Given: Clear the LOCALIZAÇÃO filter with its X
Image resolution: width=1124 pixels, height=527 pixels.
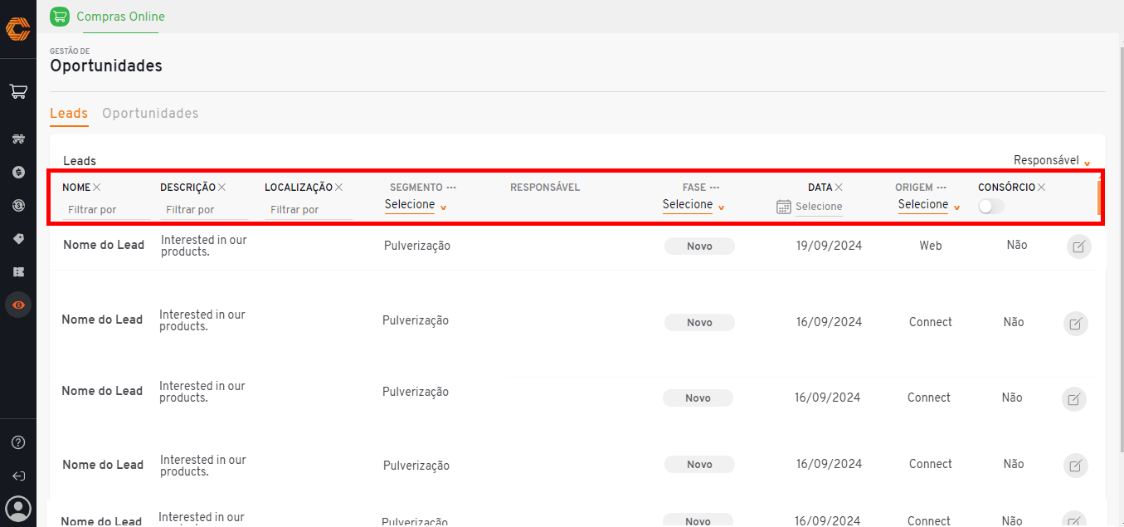Looking at the screenshot, I should [338, 188].
